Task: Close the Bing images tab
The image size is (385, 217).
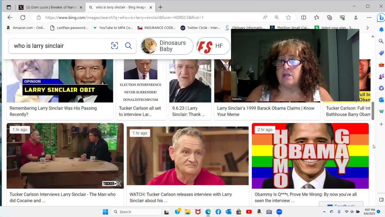Action: pos(151,7)
